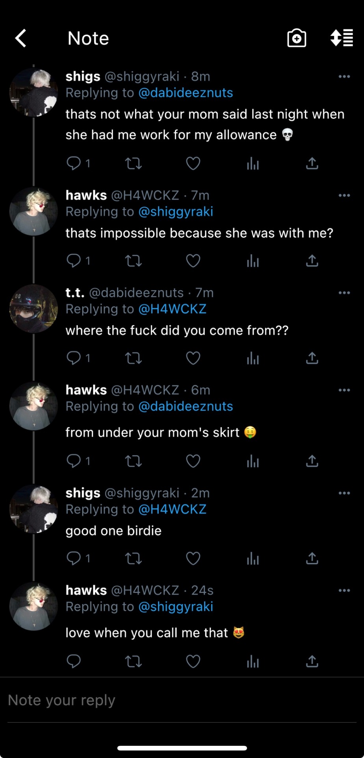Like the 'love when you call me that' post

pos(193,661)
